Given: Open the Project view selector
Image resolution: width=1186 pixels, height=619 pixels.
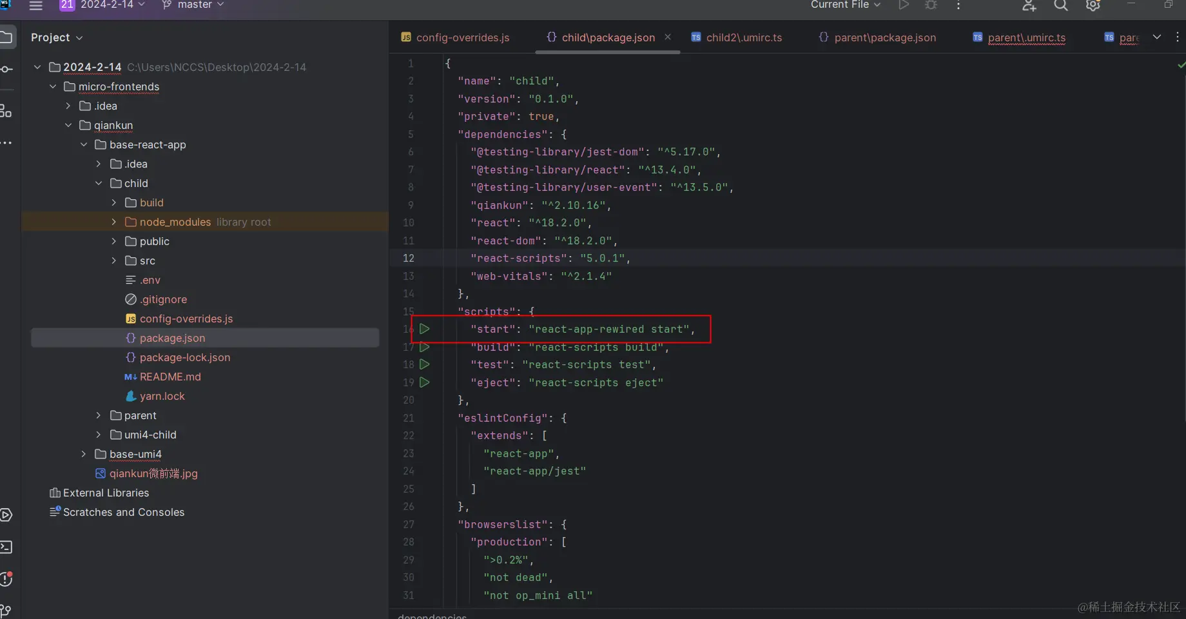Looking at the screenshot, I should [57, 37].
